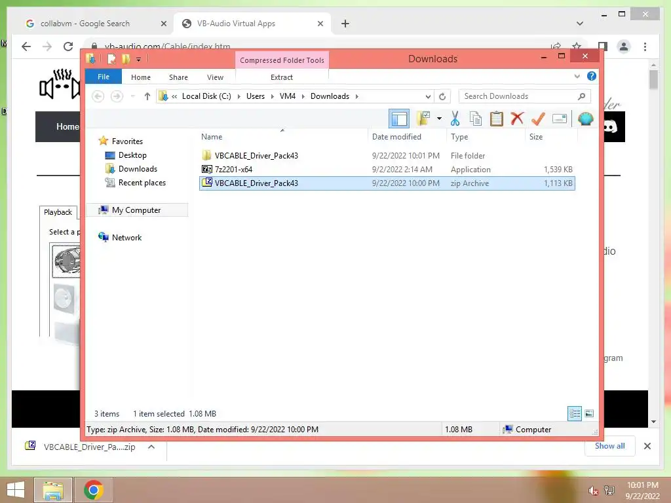
Task: Click the Paste clipboard icon
Action: tap(496, 119)
